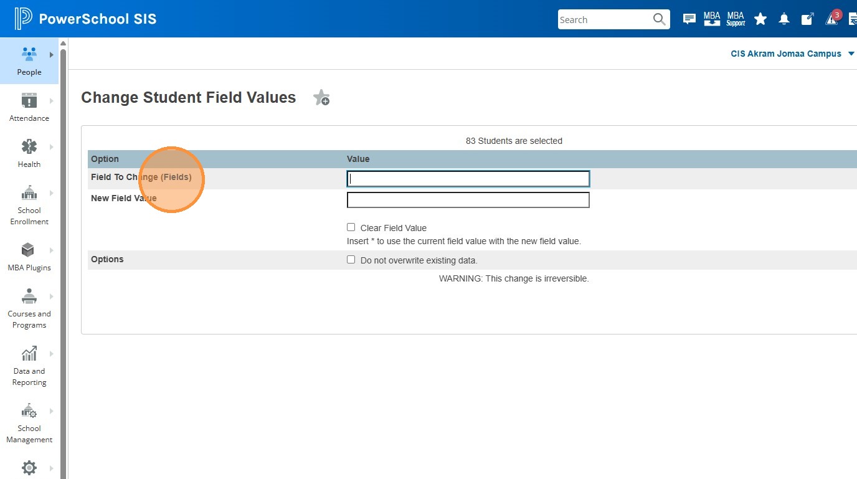Click the external link launch icon
This screenshot has width=857, height=479.
[x=807, y=19]
